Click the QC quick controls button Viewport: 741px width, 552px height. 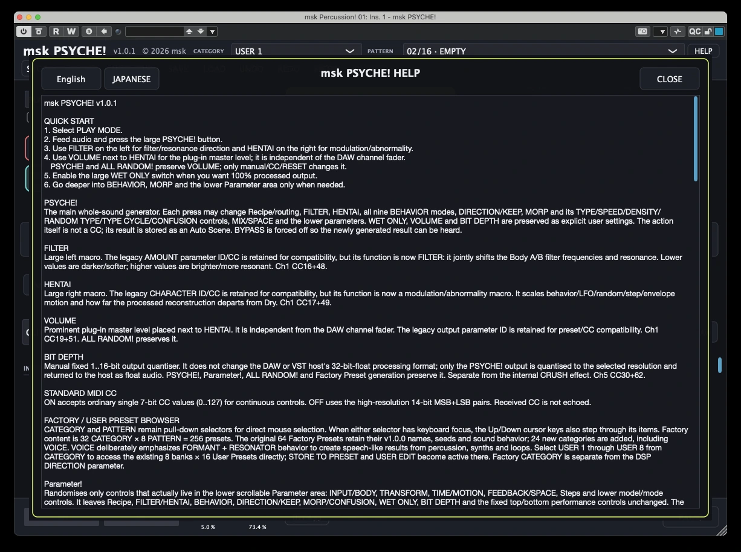(695, 31)
